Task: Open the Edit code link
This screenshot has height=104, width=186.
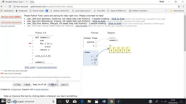Action: (x=30, y=67)
